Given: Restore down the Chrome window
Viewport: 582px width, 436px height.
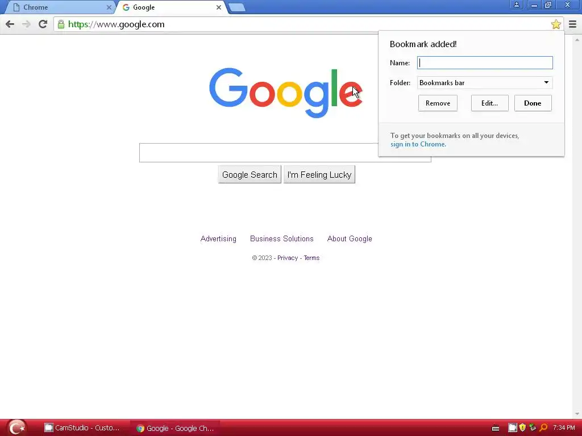Looking at the screenshot, I should 548,5.
